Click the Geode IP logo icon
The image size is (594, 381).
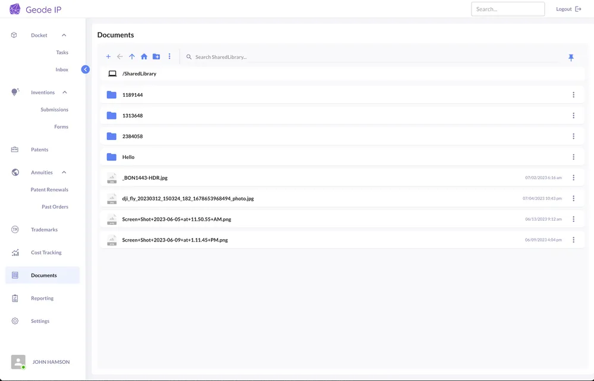click(15, 9)
